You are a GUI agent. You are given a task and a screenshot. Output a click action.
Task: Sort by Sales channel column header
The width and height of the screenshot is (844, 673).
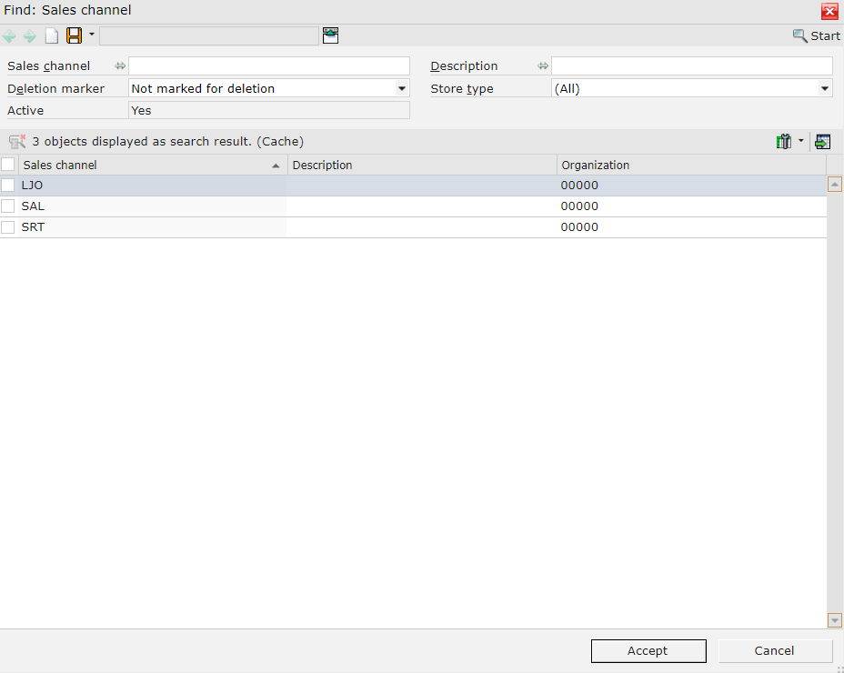153,165
